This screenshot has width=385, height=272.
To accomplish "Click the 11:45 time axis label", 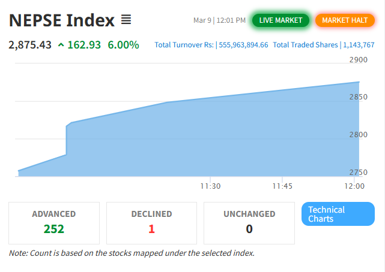I will pos(282,186).
